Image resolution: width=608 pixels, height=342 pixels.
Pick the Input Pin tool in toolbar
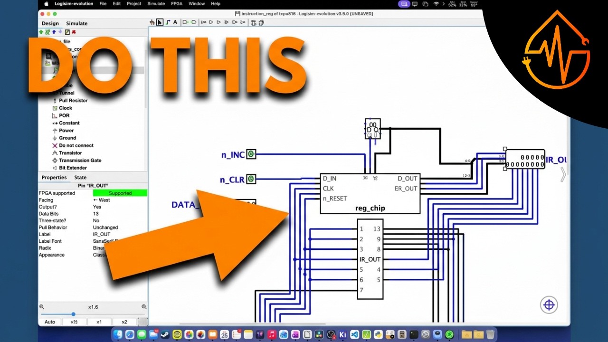click(x=186, y=22)
